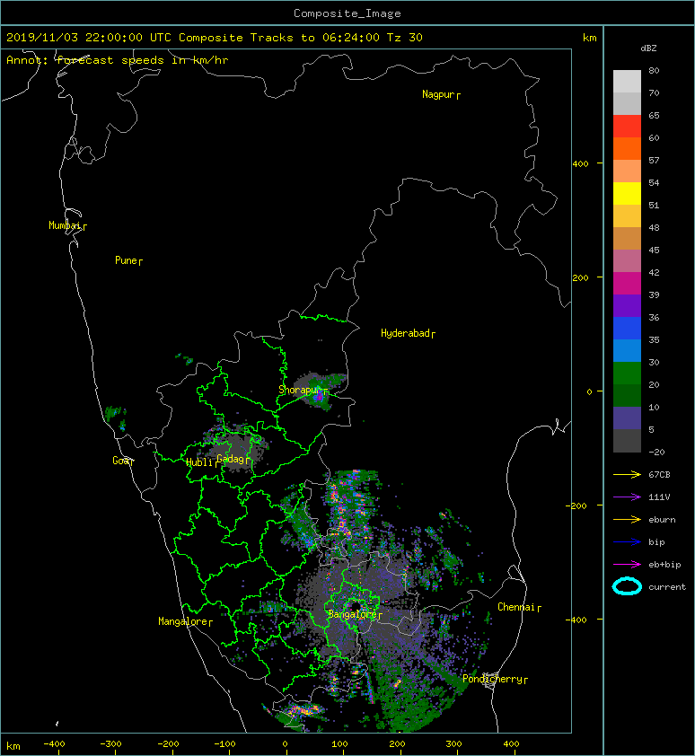The height and width of the screenshot is (756, 695).
Task: Click the 65 value on dBZ scale
Action: (x=654, y=115)
